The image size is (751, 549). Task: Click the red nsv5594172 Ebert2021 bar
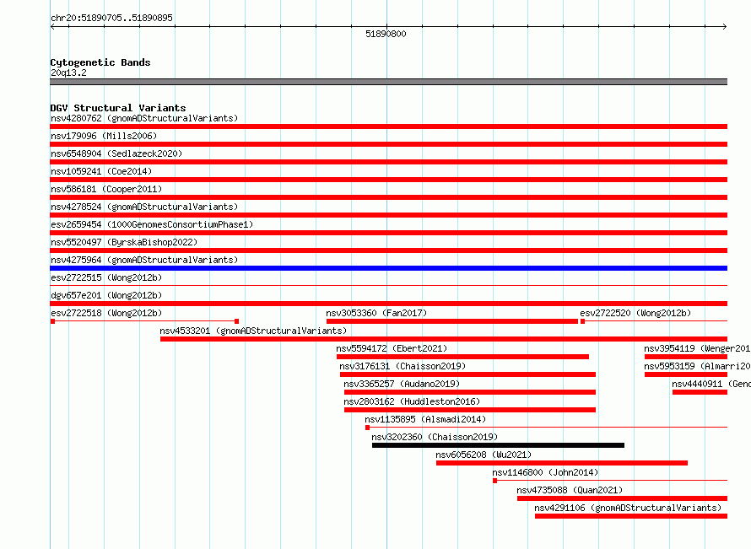point(462,357)
